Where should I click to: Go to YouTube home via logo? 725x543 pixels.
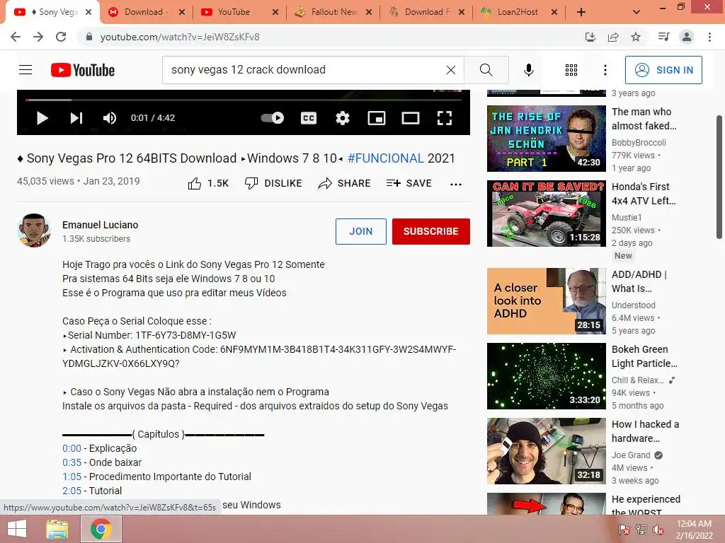(x=83, y=70)
